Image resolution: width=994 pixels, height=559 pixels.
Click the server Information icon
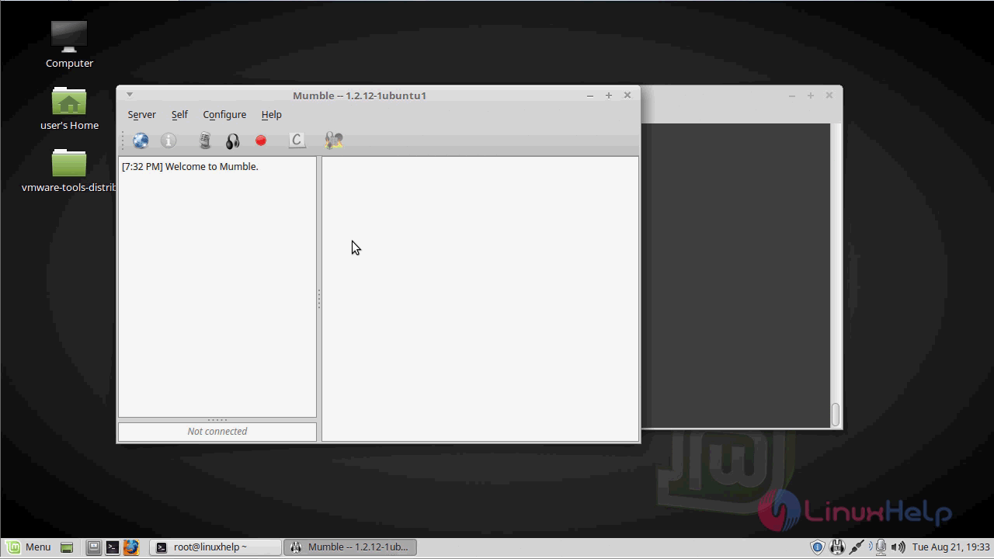pyautogui.click(x=169, y=141)
